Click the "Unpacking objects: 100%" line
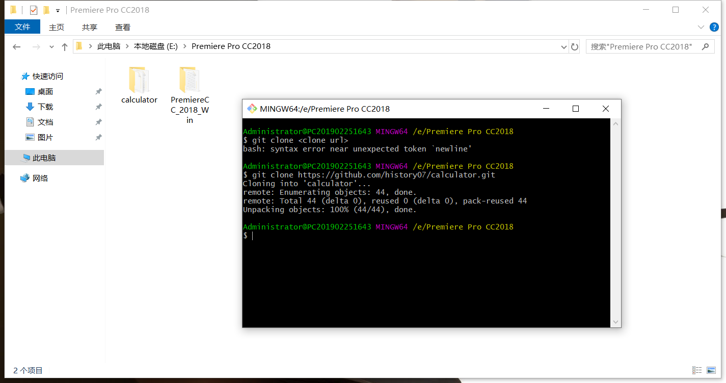 [330, 210]
